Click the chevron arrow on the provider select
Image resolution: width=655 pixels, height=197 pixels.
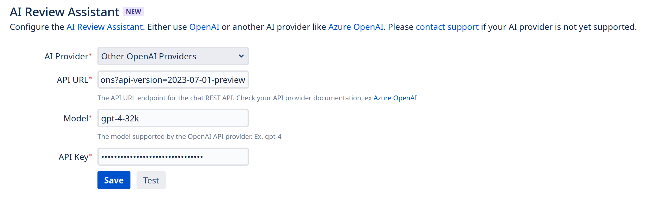[241, 56]
